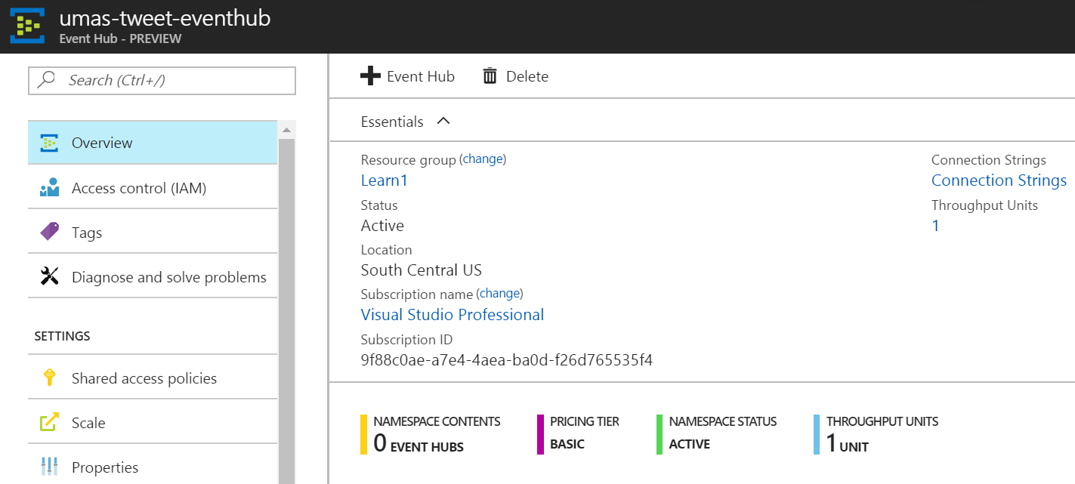Image resolution: width=1075 pixels, height=484 pixels.
Task: Click the Namespace Contents 0 Event Hubs tile
Action: 432,434
